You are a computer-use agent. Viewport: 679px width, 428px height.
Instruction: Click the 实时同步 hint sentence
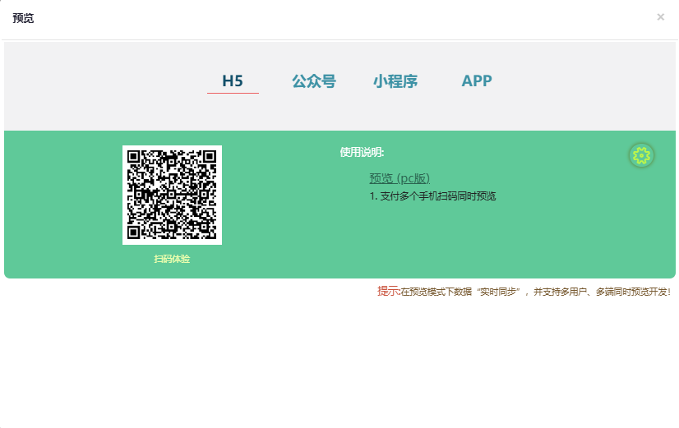536,292
